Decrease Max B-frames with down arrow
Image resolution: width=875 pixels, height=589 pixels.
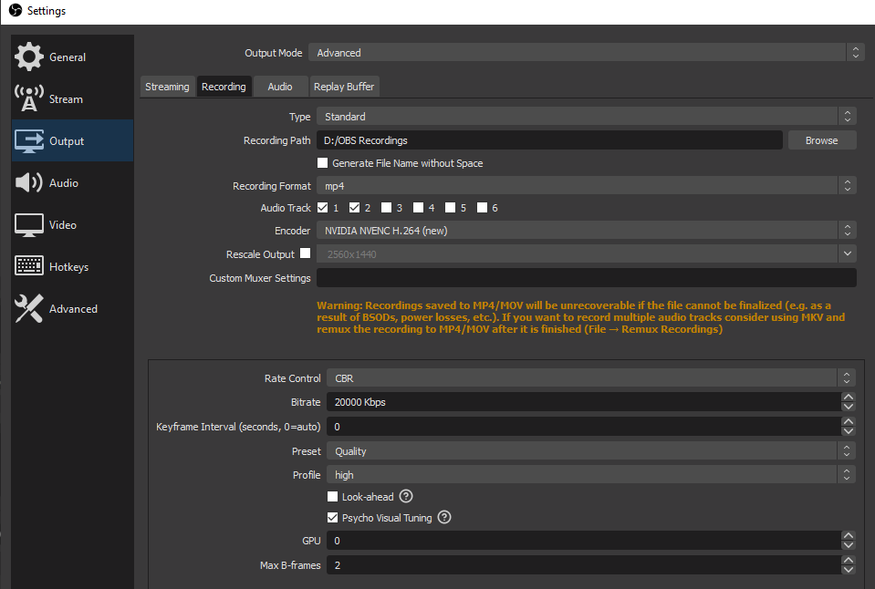[849, 571]
